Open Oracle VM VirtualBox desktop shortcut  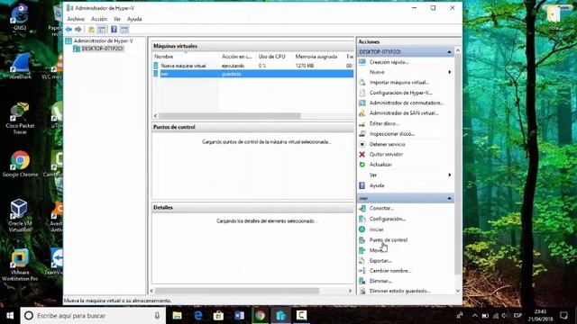(20, 216)
